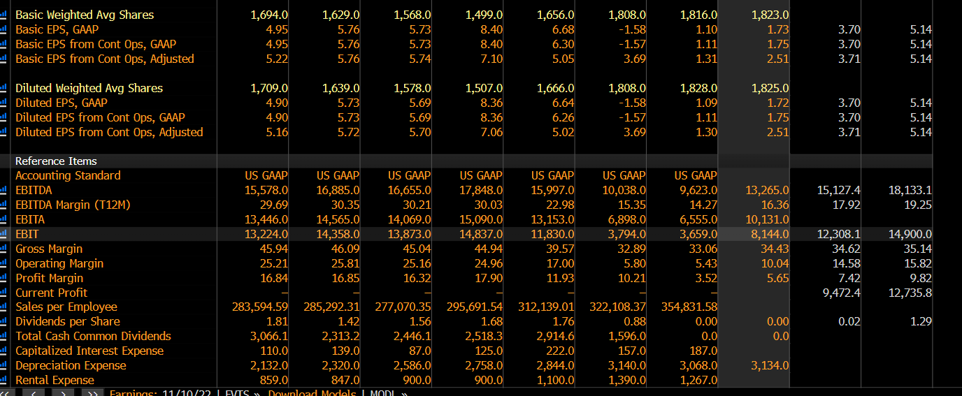Select the Capitalized Interest Expense label
Image resolution: width=962 pixels, height=396 pixels.
89,351
